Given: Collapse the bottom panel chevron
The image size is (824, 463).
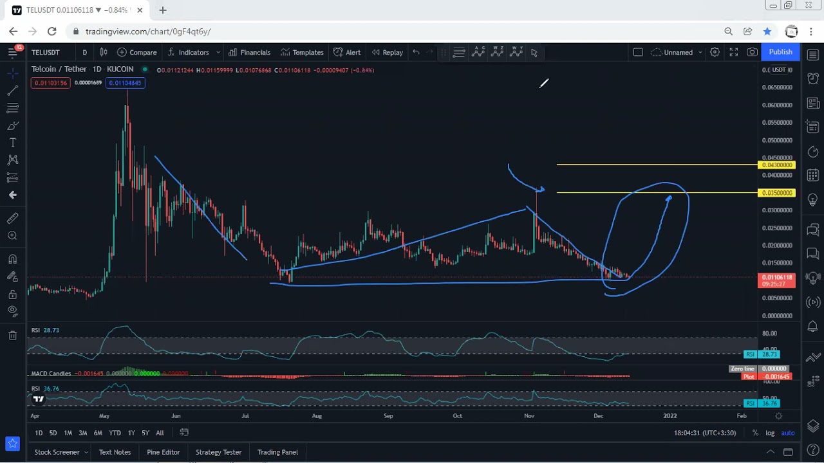Looking at the screenshot, I should 770,452.
